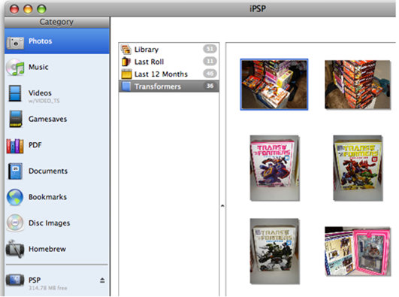The width and height of the screenshot is (399, 297).
Task: Click the Disc Images disc icon
Action: [15, 223]
